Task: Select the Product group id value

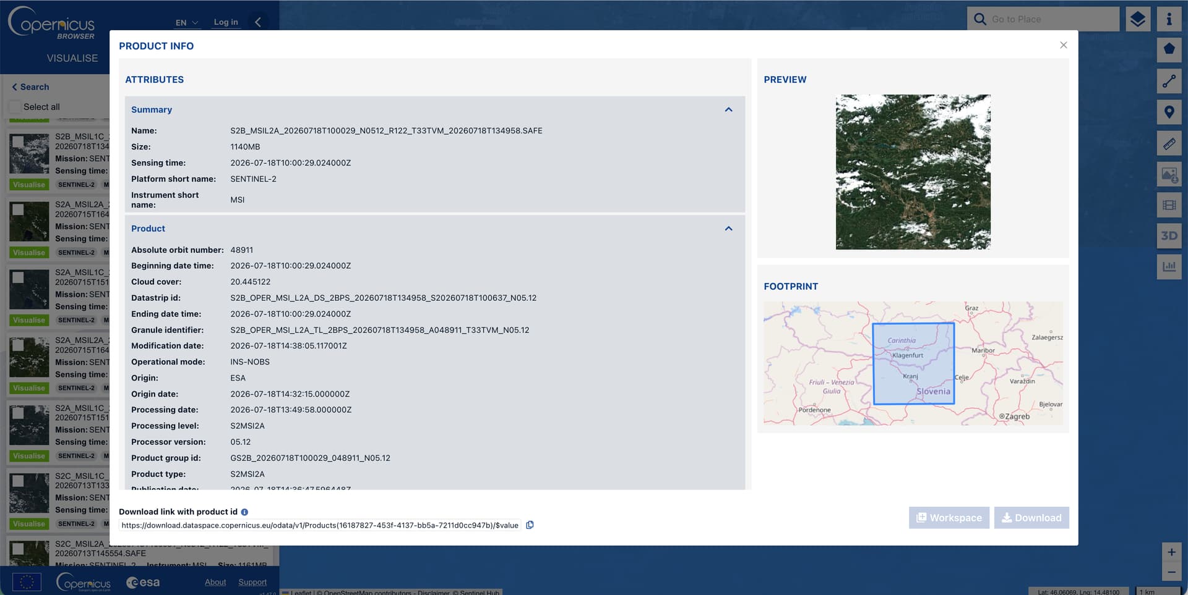Action: coord(310,458)
